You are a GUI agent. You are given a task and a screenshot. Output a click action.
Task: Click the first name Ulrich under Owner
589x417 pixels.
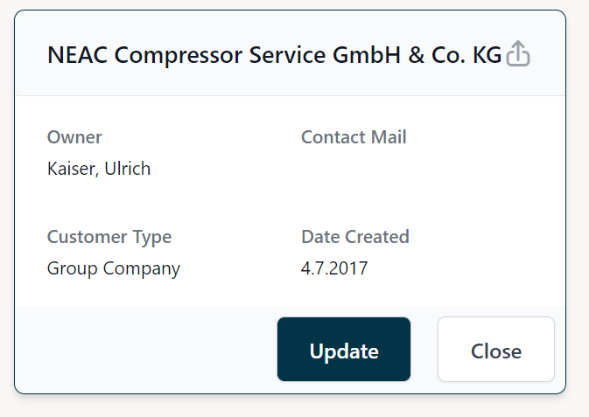point(128,169)
